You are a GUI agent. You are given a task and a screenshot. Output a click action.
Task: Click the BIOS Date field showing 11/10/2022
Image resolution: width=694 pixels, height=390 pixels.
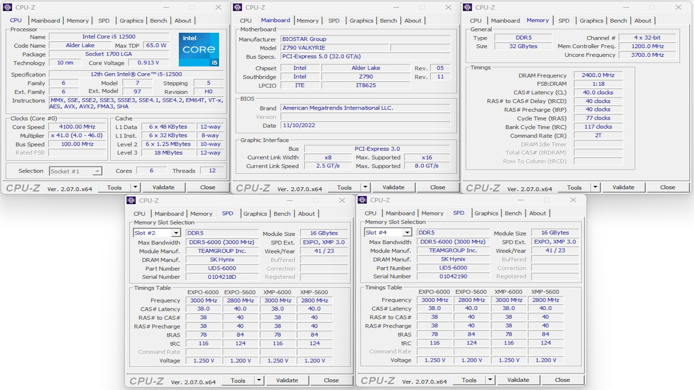pyautogui.click(x=366, y=125)
